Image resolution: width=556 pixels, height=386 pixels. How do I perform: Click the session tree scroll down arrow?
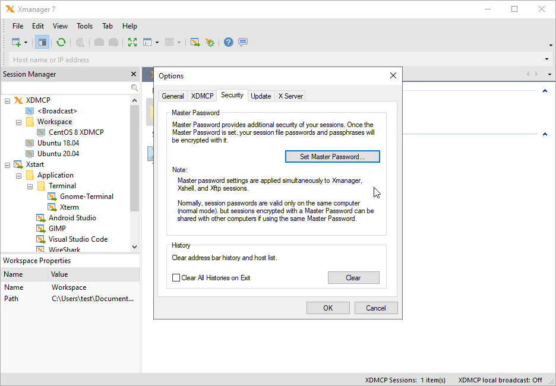tap(134, 246)
